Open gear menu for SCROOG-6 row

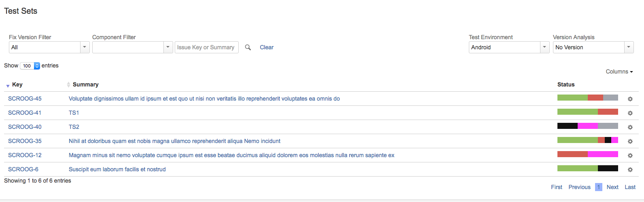point(630,170)
